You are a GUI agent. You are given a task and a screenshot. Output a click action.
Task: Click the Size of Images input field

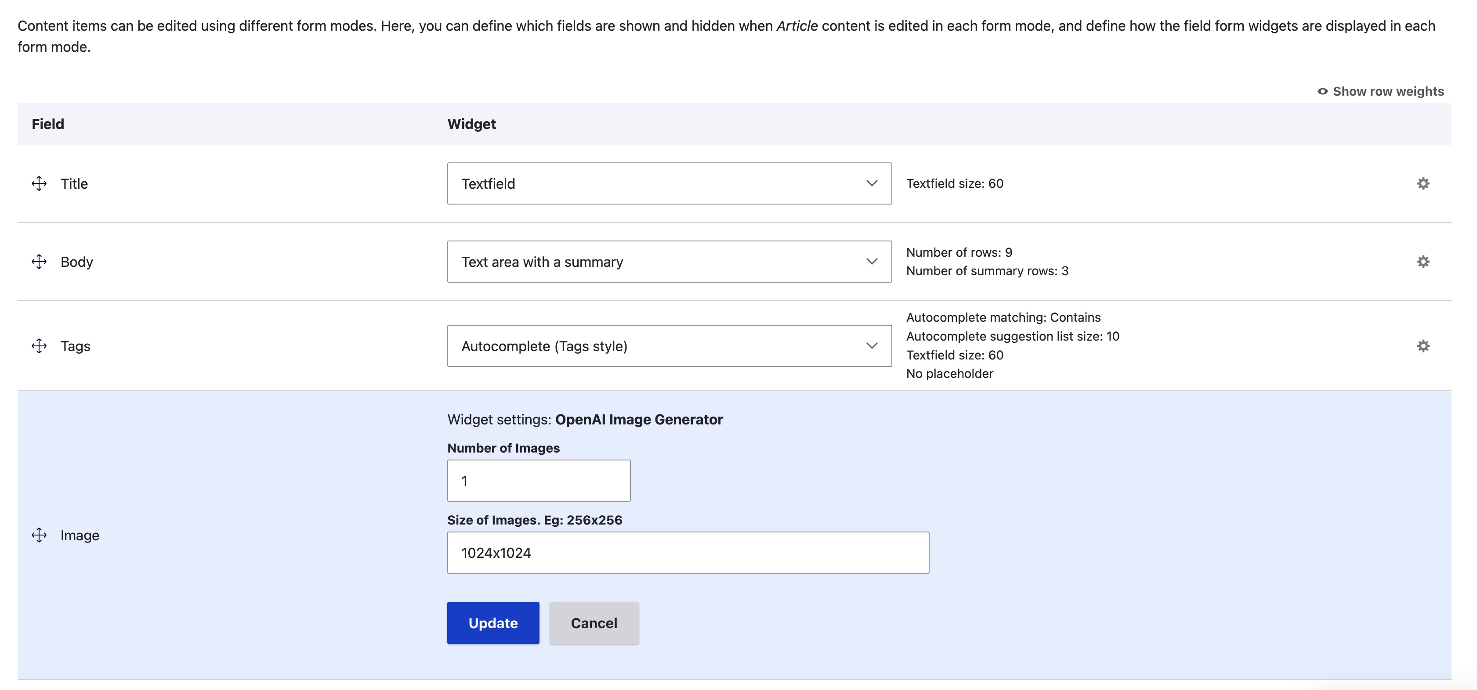688,553
